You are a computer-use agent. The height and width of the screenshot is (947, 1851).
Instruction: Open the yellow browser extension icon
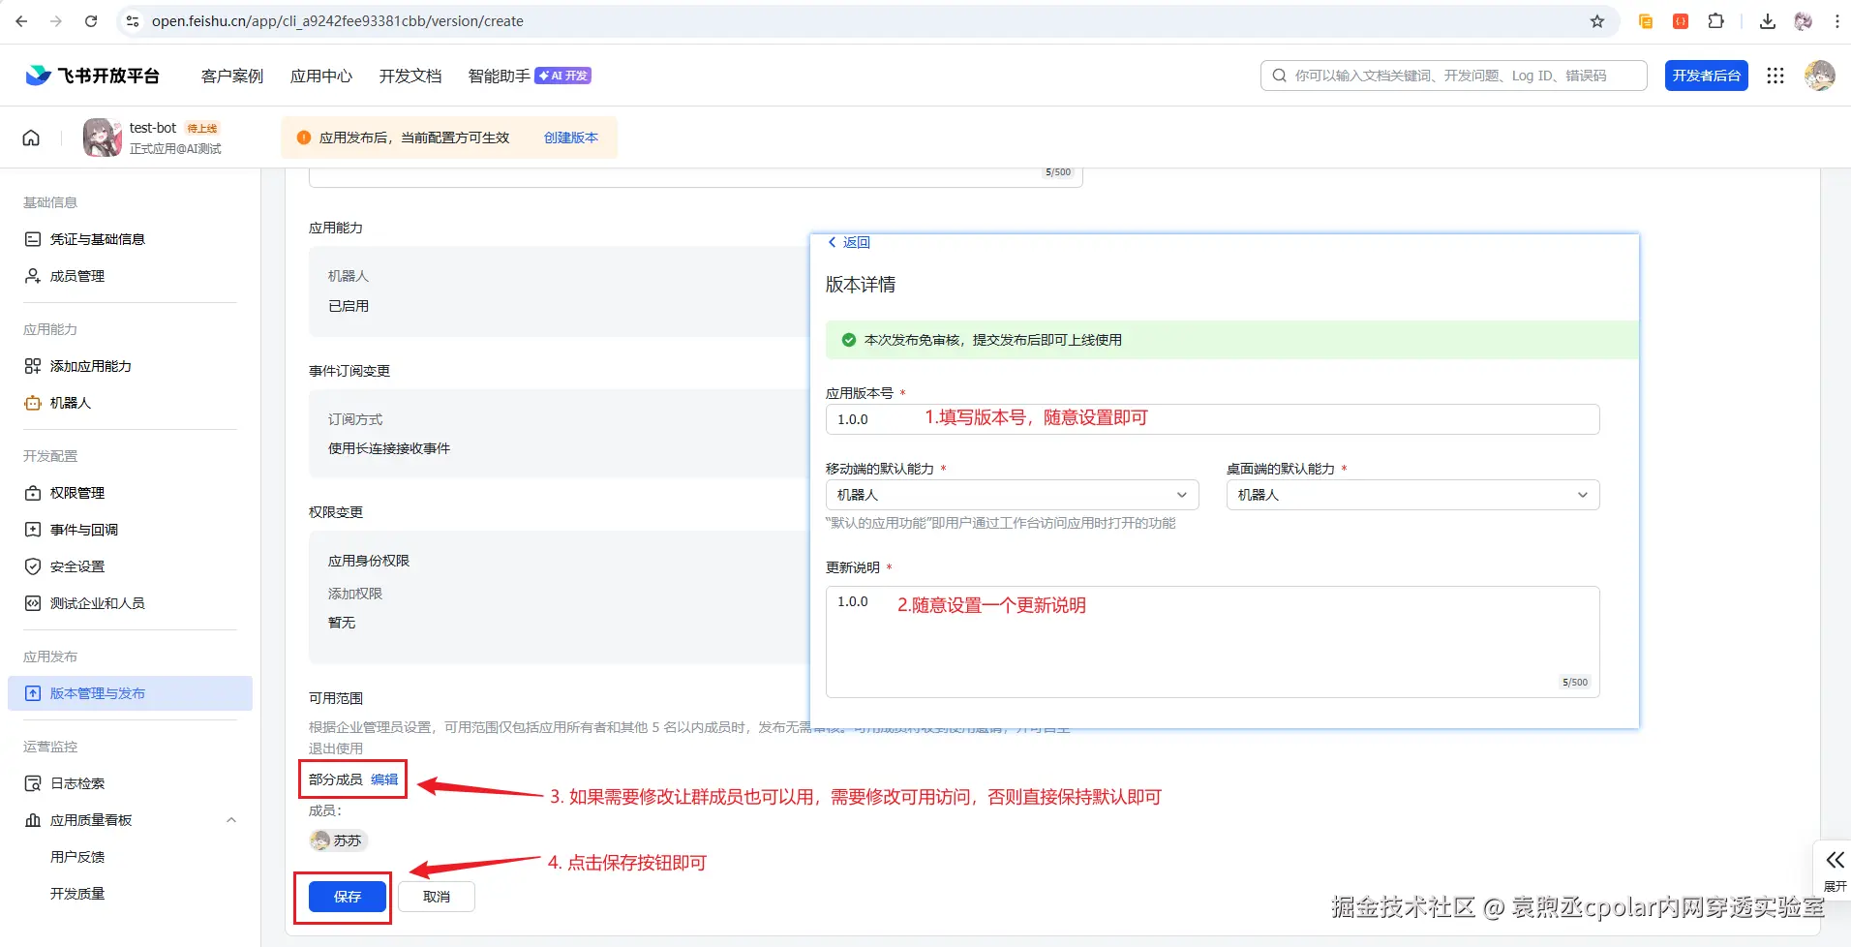[x=1646, y=21]
